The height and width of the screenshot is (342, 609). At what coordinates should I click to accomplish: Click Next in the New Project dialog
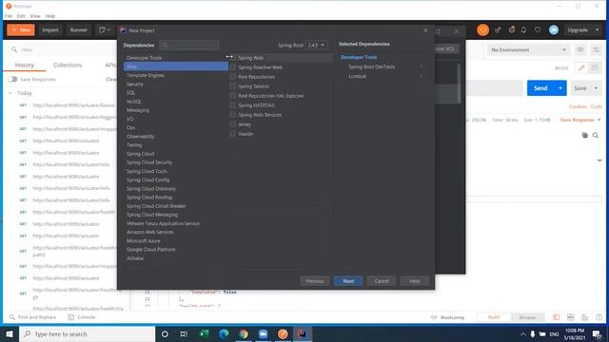tap(348, 281)
